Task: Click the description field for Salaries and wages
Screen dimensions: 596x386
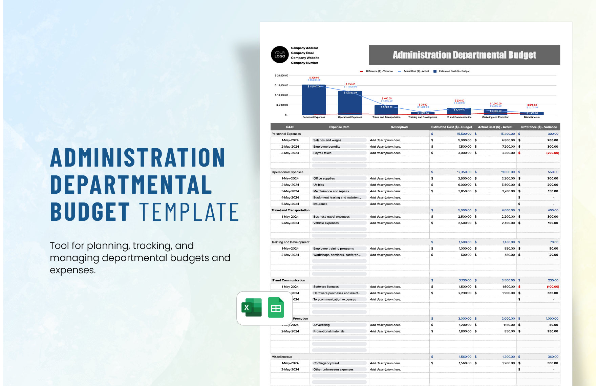Action: point(385,140)
